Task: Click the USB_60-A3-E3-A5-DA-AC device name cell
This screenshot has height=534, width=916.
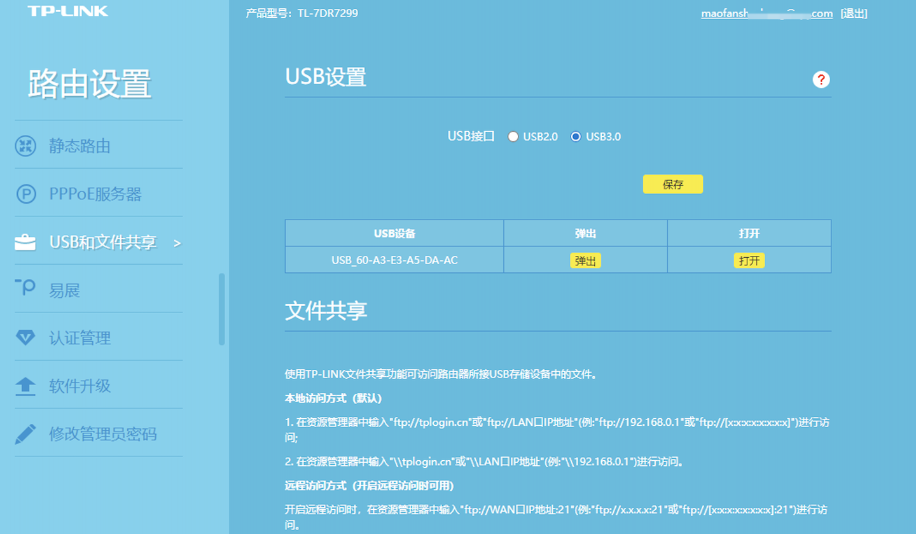Action: (x=394, y=260)
